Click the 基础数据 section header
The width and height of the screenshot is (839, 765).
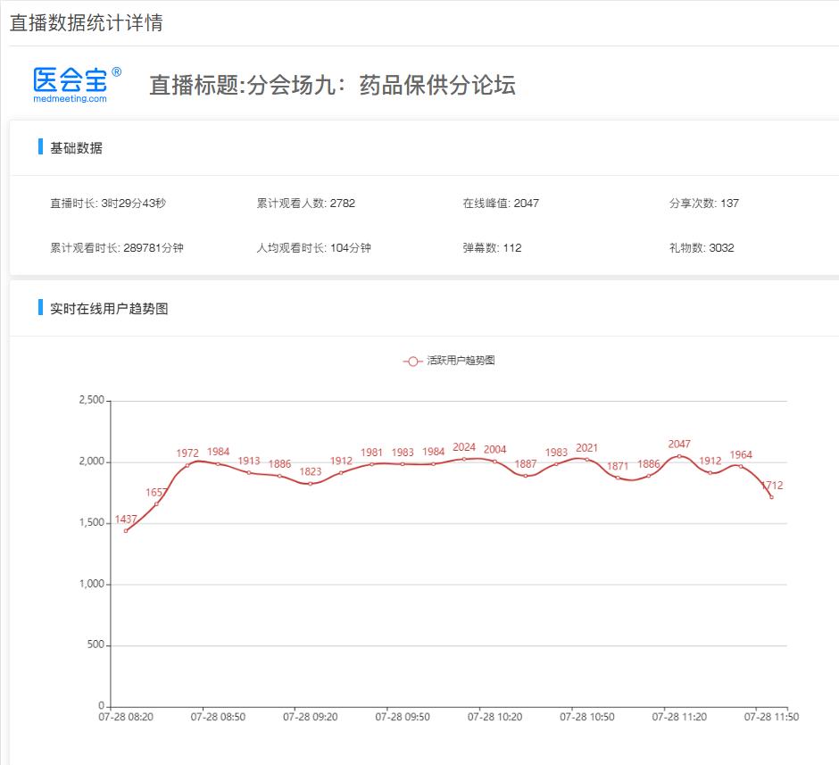pyautogui.click(x=76, y=148)
